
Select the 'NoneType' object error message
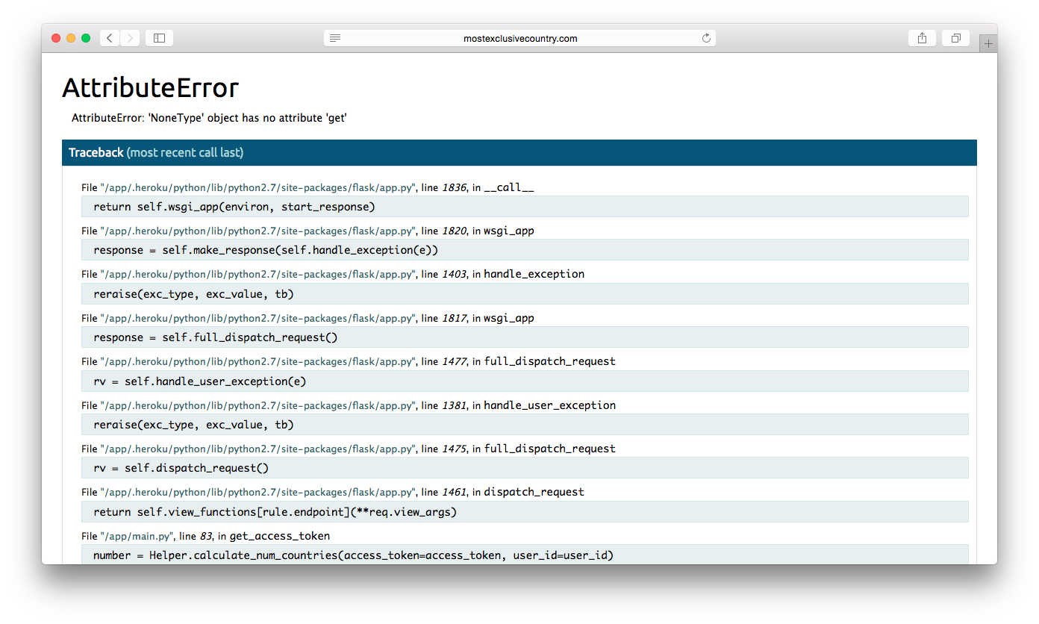(x=210, y=118)
